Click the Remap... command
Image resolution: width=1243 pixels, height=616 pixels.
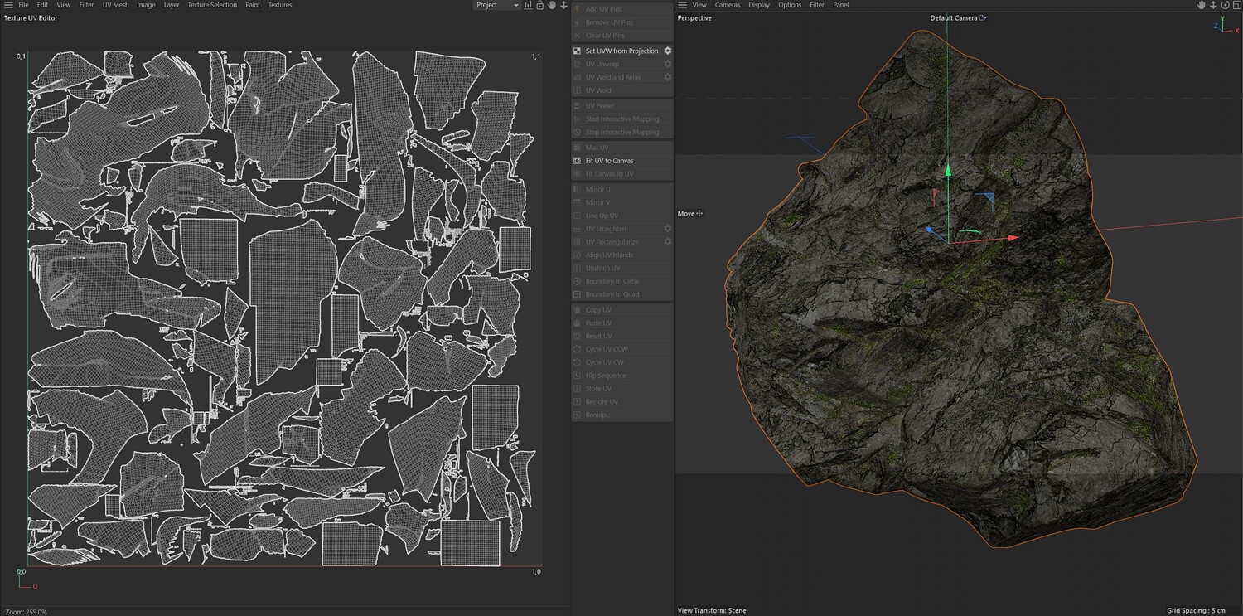(622, 415)
